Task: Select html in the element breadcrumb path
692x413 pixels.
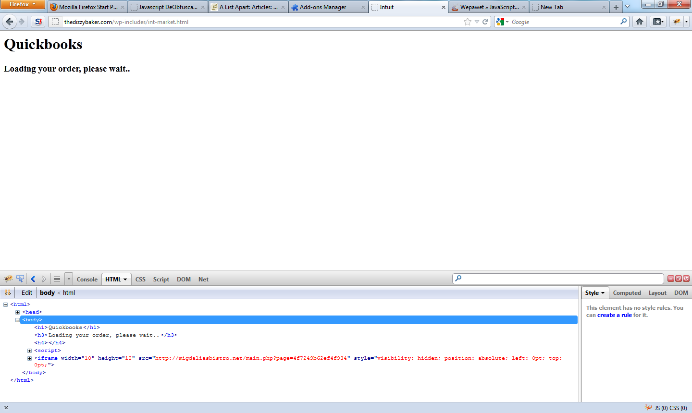Action: pyautogui.click(x=69, y=292)
